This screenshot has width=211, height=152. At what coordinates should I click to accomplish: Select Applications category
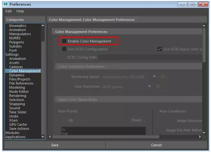(15, 137)
